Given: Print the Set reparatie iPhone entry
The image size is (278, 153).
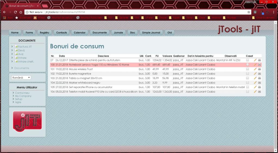Looking at the screenshot, I should 260,87.
